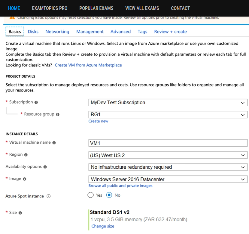Open the Resource group RG1 dropdown
The height and width of the screenshot is (234, 249).
click(168, 115)
